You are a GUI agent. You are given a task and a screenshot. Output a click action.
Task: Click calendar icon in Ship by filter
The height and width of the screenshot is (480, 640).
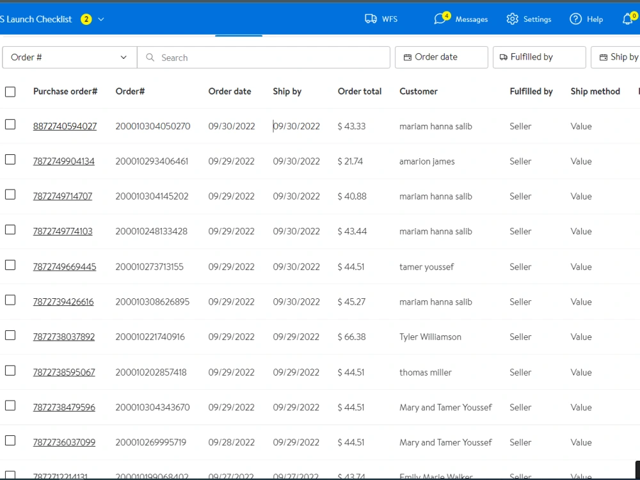click(x=604, y=57)
